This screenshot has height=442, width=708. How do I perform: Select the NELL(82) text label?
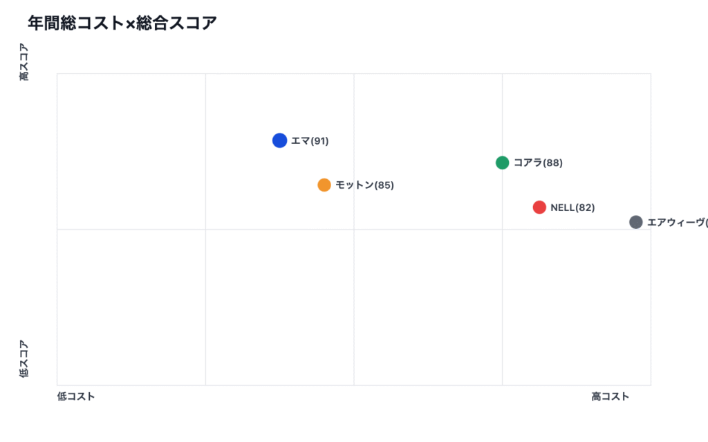point(572,208)
